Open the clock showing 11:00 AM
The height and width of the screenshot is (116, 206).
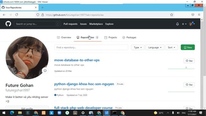[192, 113]
